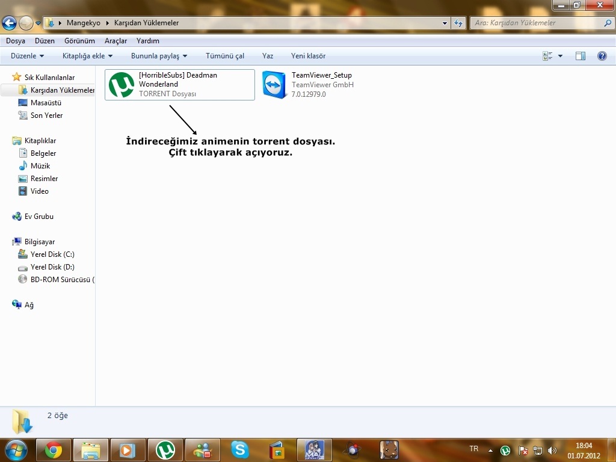Open the Belgeler library
This screenshot has width=616, height=462.
pyautogui.click(x=43, y=153)
